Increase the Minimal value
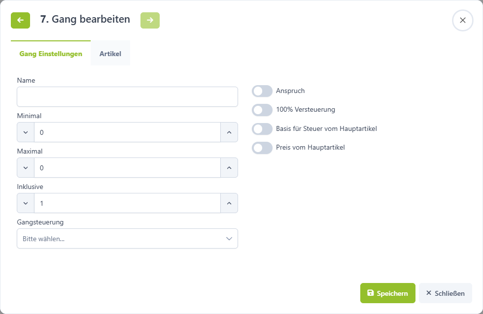The image size is (483, 314). [229, 132]
